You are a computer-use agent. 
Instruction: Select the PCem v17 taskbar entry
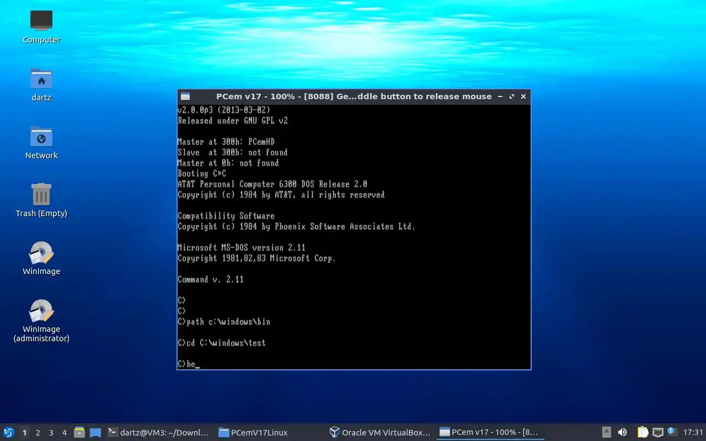pos(490,433)
